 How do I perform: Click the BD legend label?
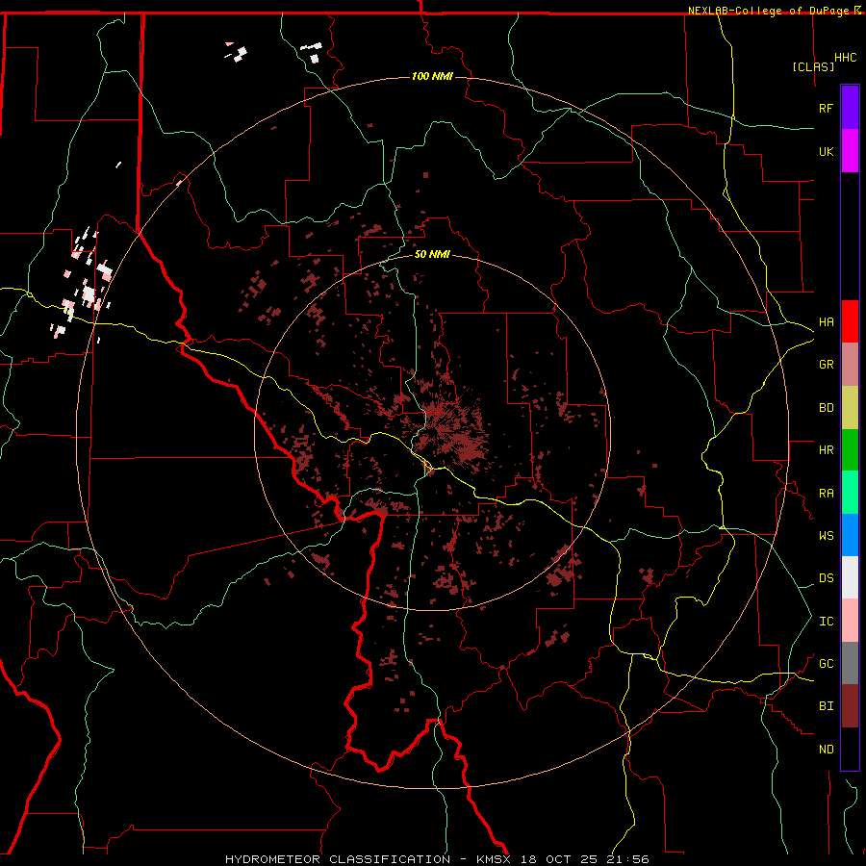(827, 408)
